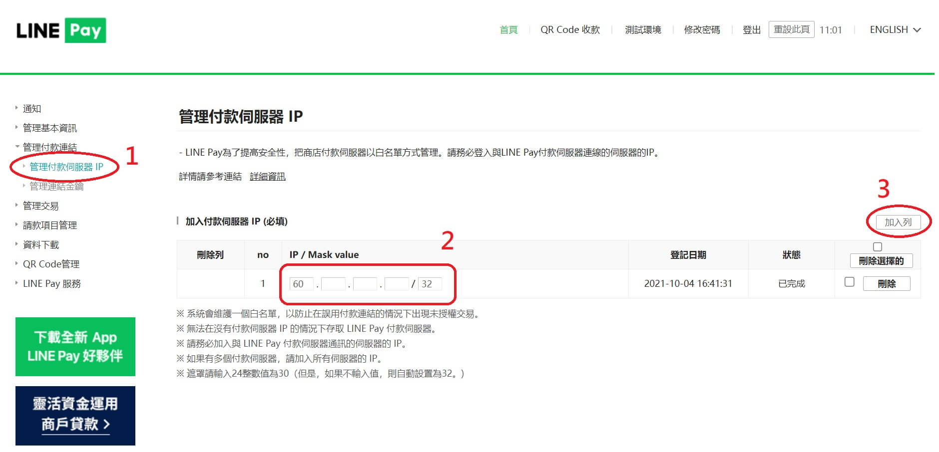
Task: Collapse the 管理付款連結 sidebar section
Action: click(49, 147)
